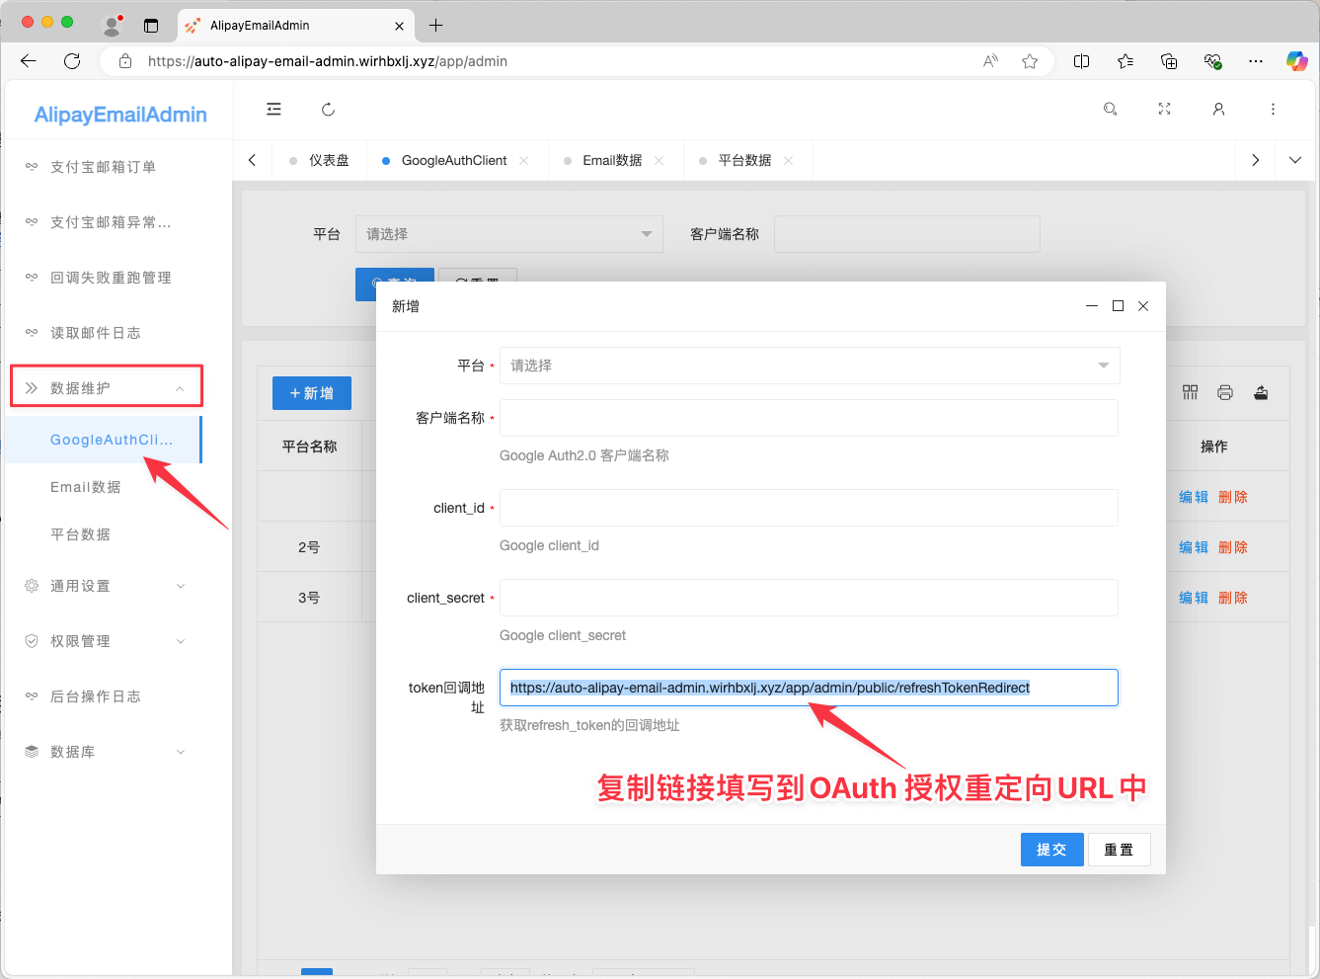Click the browser back arrow
This screenshot has width=1320, height=979.
tap(28, 61)
